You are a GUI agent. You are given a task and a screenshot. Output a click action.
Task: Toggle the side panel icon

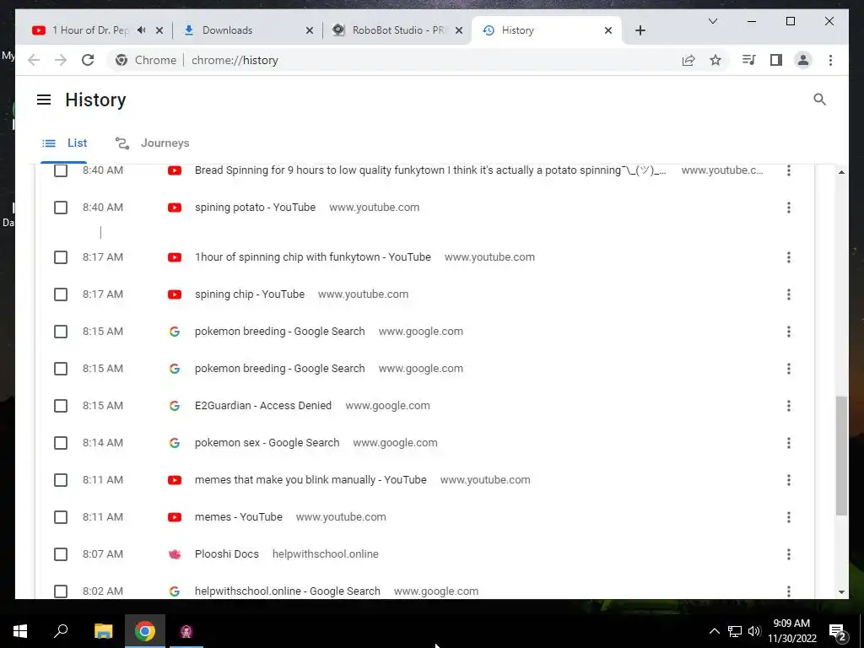click(776, 60)
